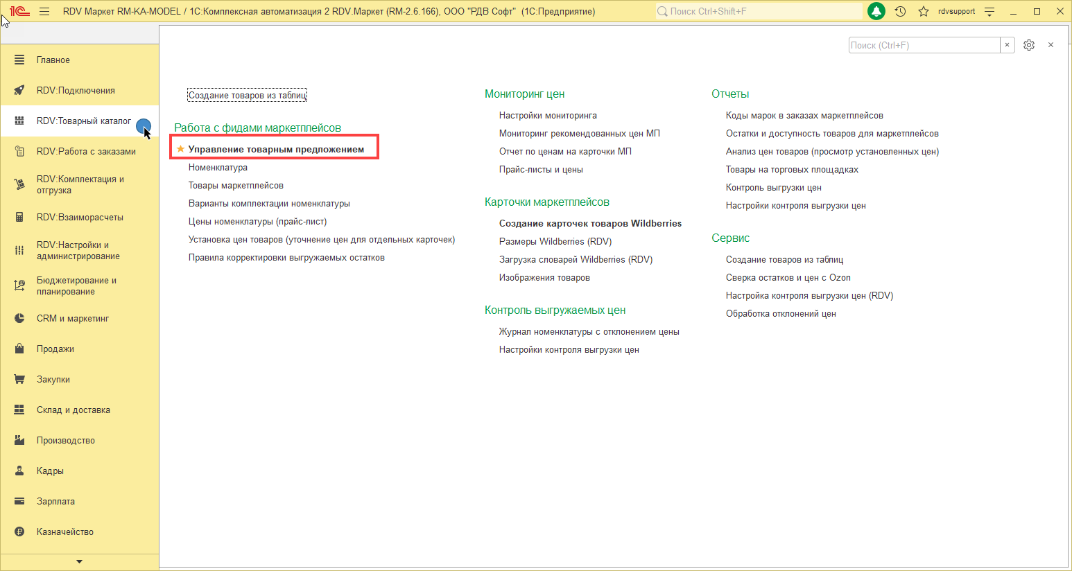Image resolution: width=1072 pixels, height=571 pixels.
Task: Open the Производство section
Action: click(x=80, y=441)
